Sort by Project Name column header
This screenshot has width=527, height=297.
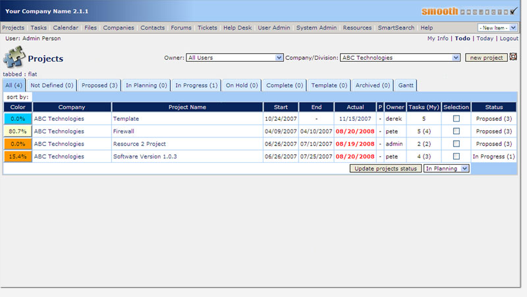pyautogui.click(x=187, y=107)
